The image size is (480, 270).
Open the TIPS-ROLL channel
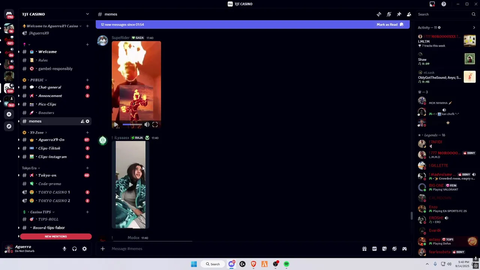[x=55, y=219]
